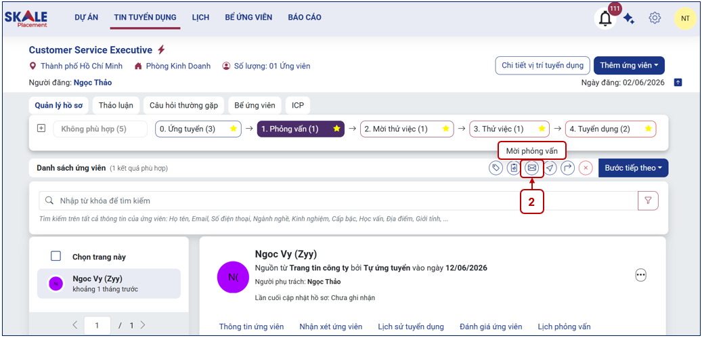
Task: Click the AI sparkle icon in header
Action: point(629,19)
